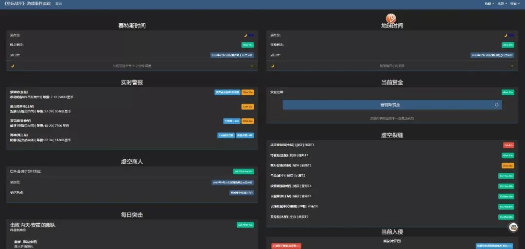Image resolution: width=525 pixels, height=249 pixels.
Task: Click the green bounty expiry timer in 当前赏金
Action: click(x=508, y=92)
